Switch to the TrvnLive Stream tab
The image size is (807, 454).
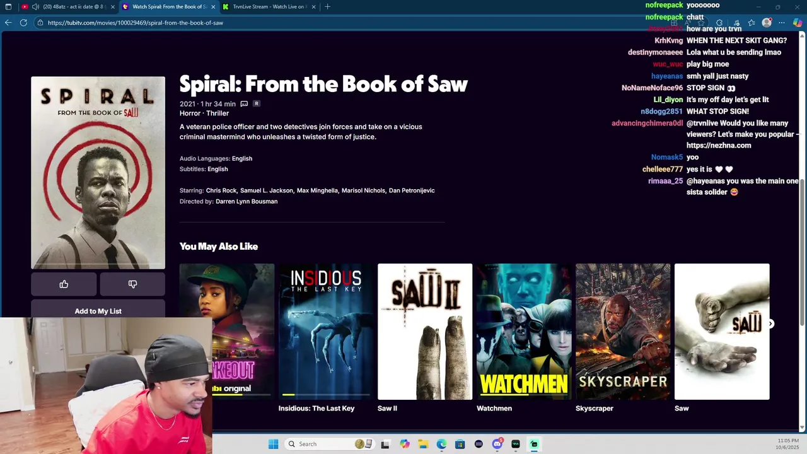269,6
